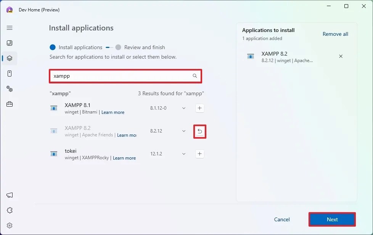Click Remove all in Applications to install
This screenshot has height=235, width=373.
pos(335,34)
